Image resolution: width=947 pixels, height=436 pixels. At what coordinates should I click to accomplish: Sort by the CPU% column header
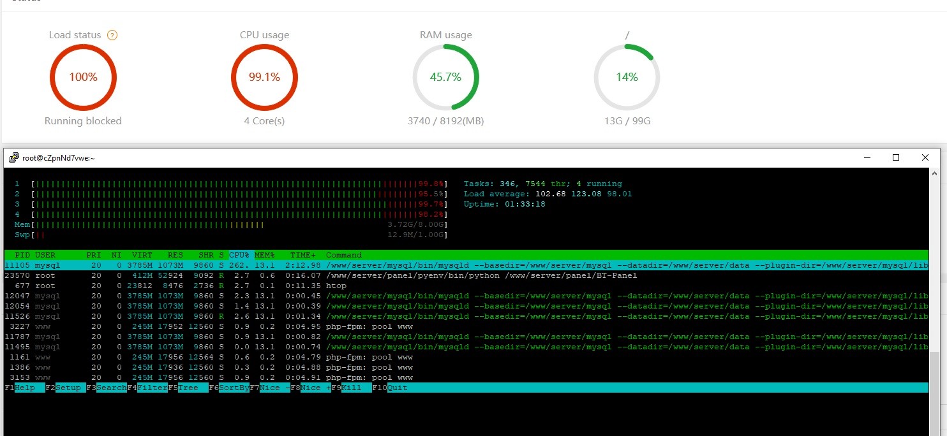coord(239,255)
